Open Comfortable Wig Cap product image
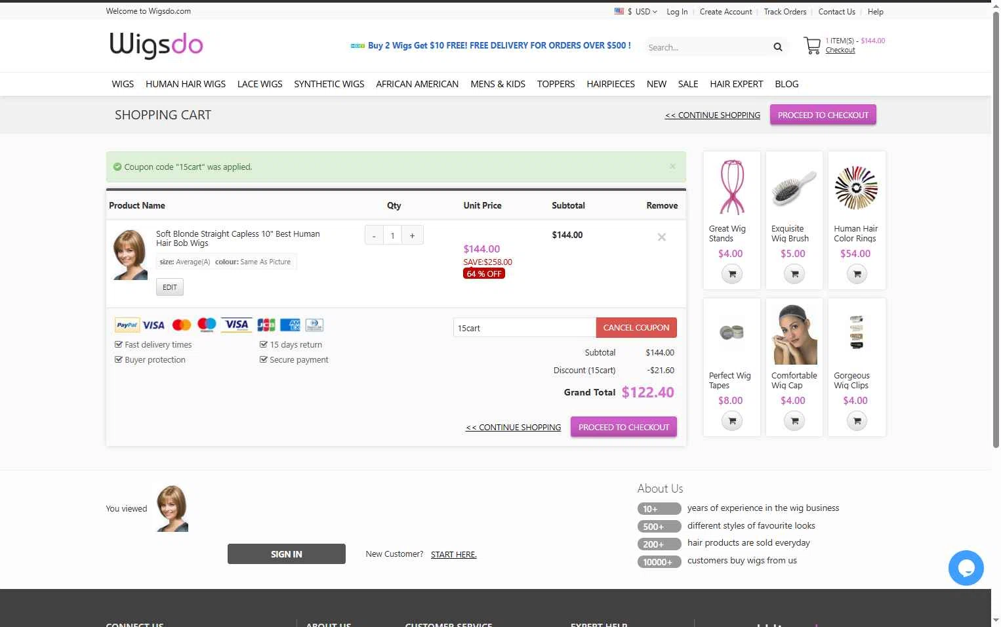 pyautogui.click(x=794, y=334)
